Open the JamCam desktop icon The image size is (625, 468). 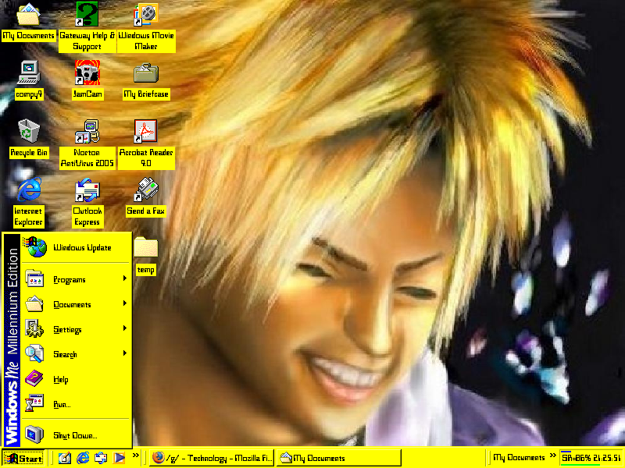pos(87,74)
